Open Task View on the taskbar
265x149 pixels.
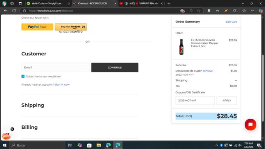click(x=70, y=145)
